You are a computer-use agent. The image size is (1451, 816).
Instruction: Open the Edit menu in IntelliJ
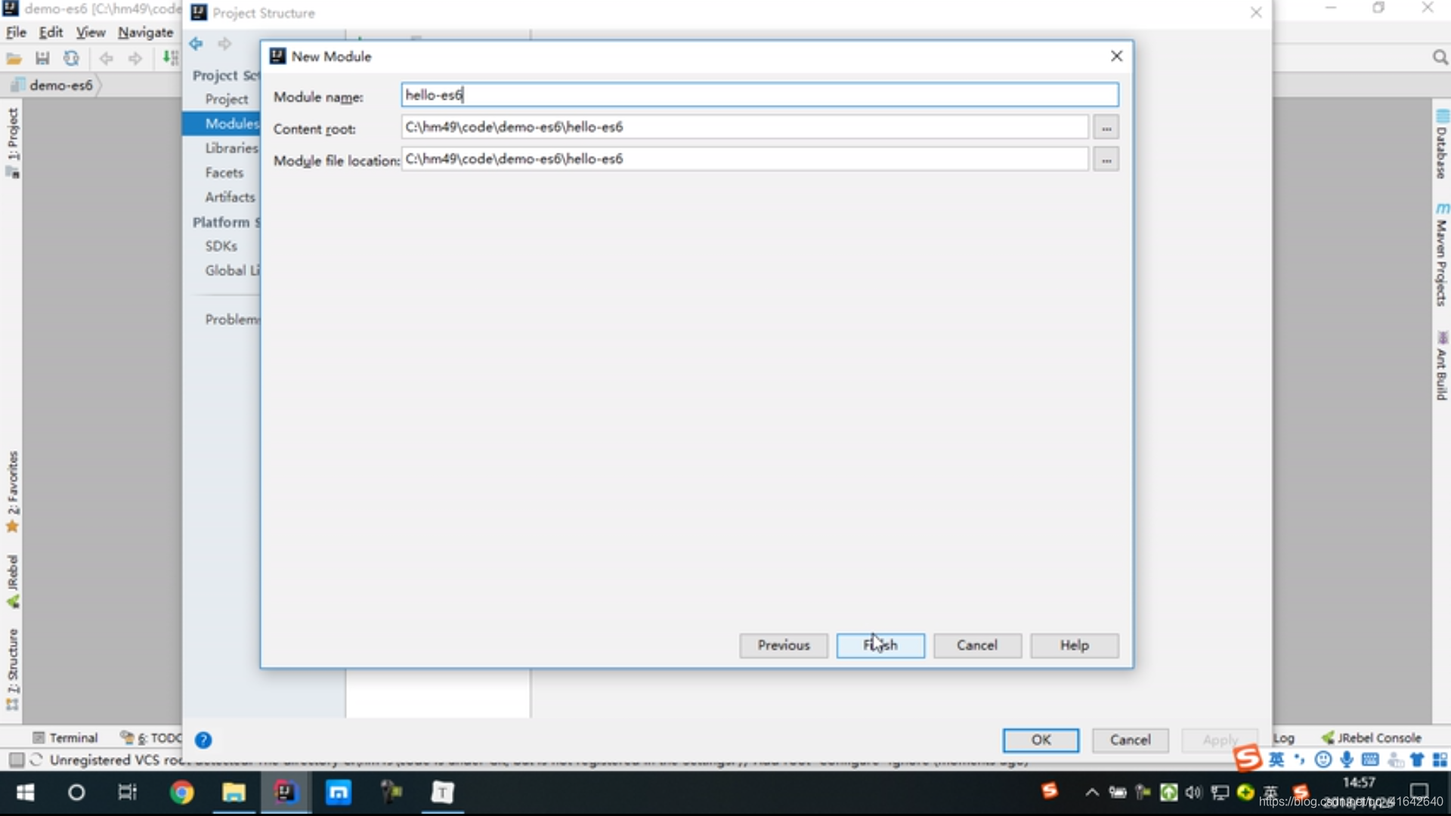(51, 32)
